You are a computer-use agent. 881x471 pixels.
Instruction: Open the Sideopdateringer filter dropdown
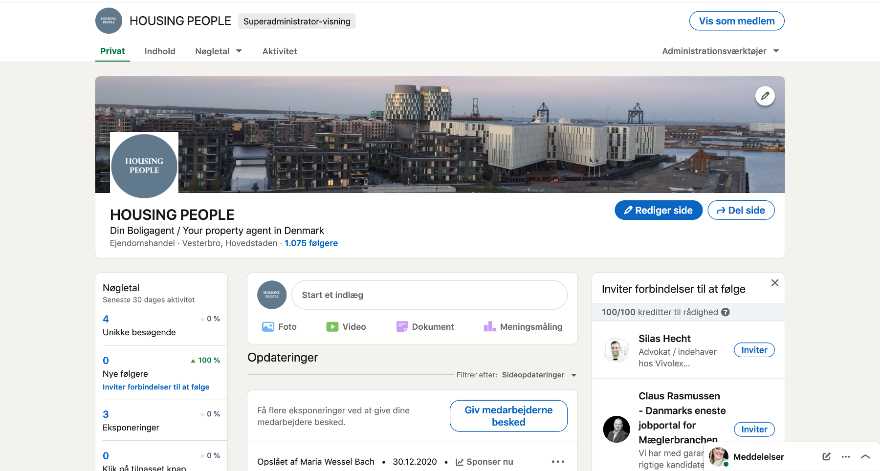pyautogui.click(x=539, y=375)
